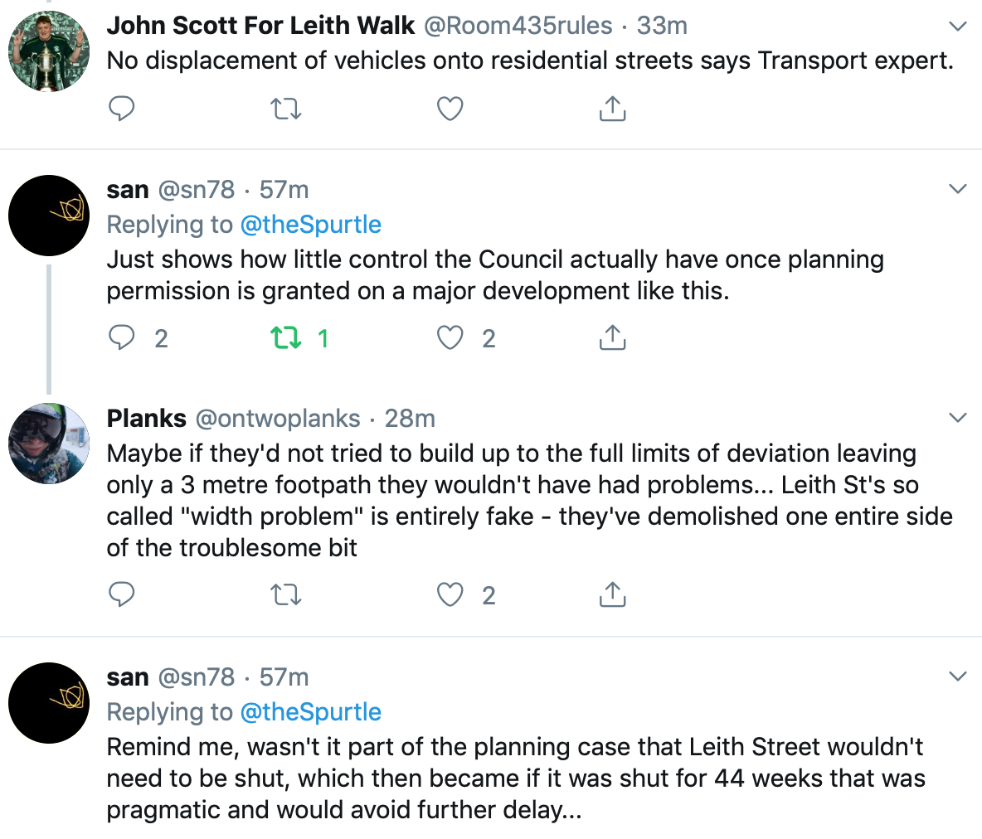Open @theSpurtle link in first san reply
982x839 pixels.
click(x=311, y=224)
